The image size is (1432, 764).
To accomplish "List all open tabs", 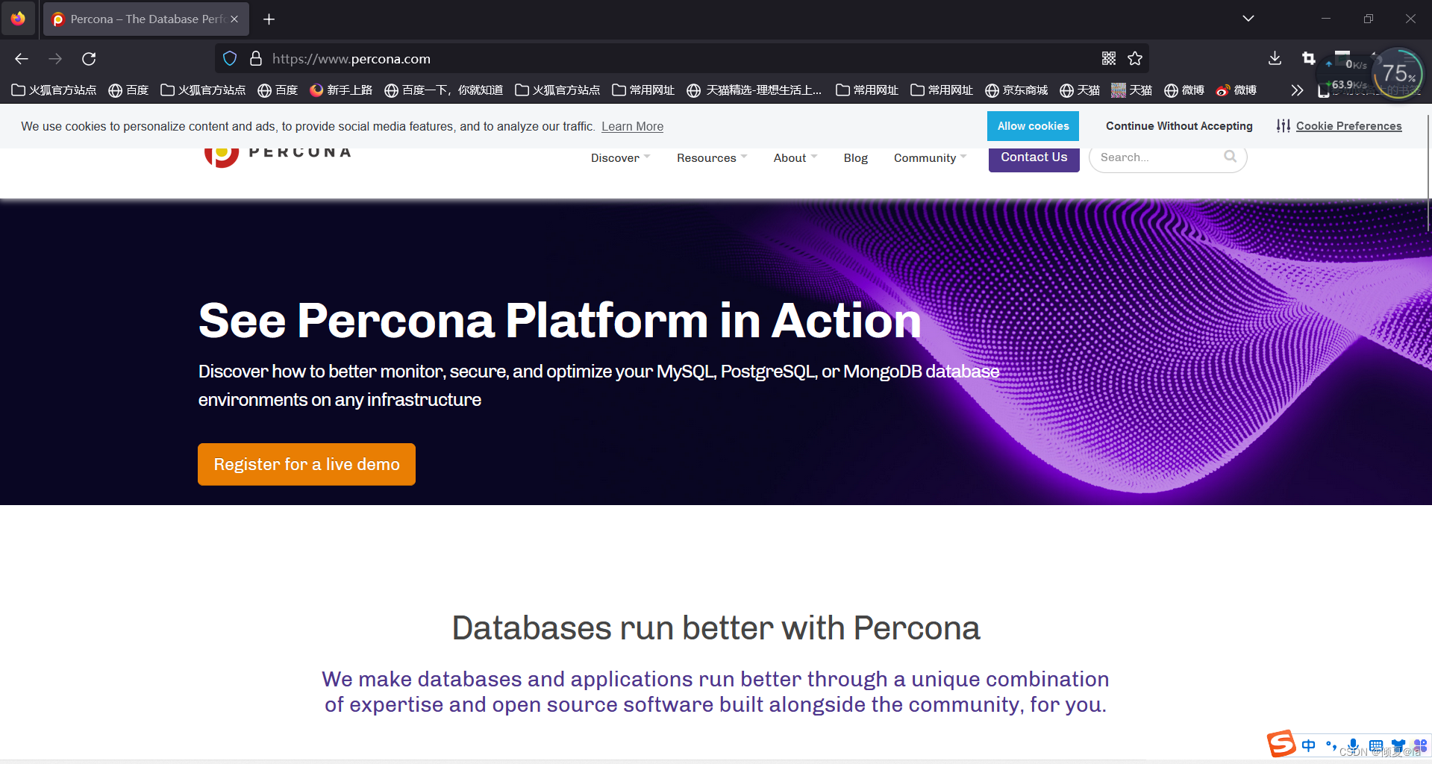I will point(1248,19).
